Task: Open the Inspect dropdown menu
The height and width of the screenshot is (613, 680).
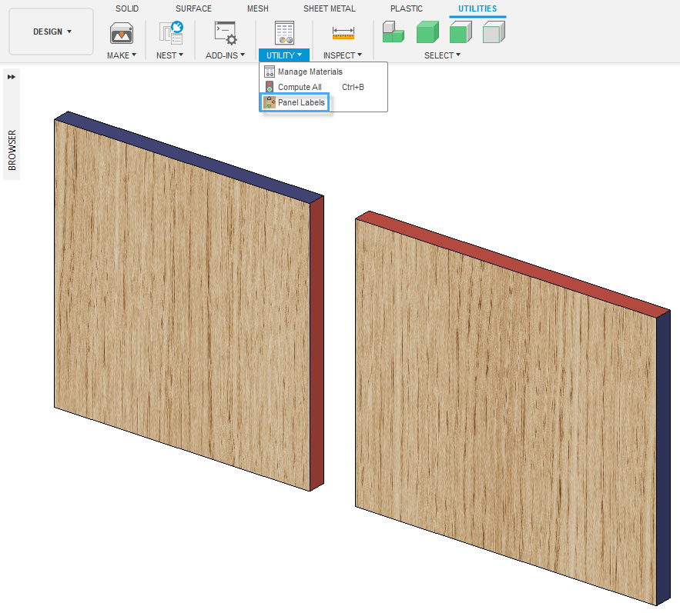Action: tap(343, 55)
